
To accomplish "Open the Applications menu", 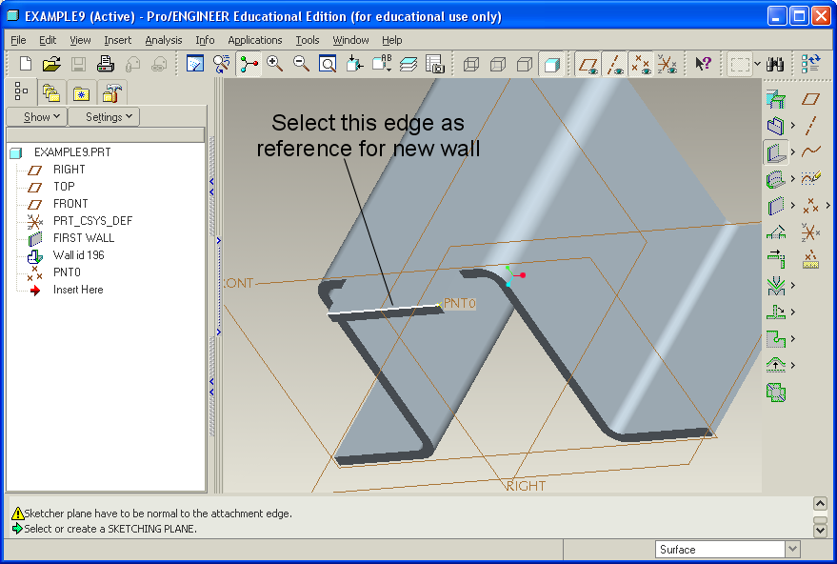I will click(x=254, y=40).
